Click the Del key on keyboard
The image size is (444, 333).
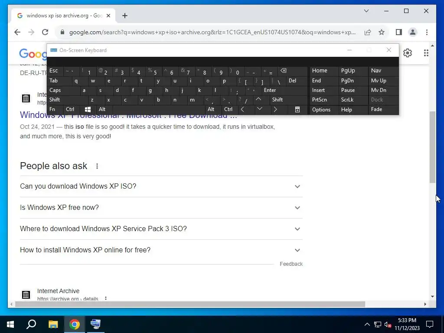297,81
